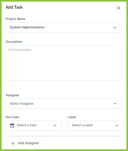Open the Project Name dropdown
This screenshot has width=128, height=151.
[x=64, y=27]
